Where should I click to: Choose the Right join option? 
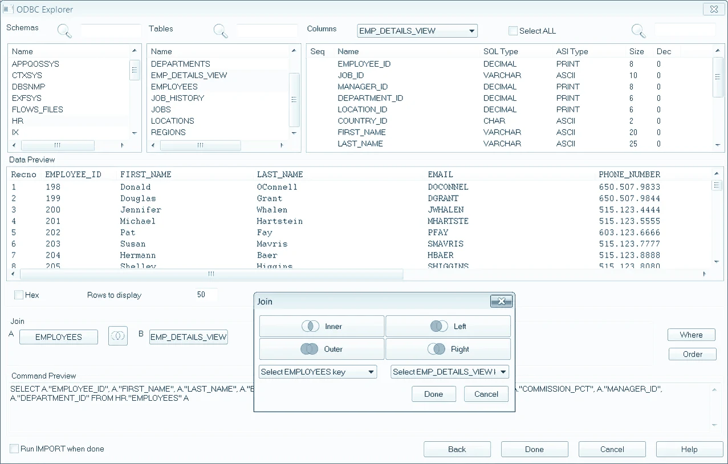448,349
